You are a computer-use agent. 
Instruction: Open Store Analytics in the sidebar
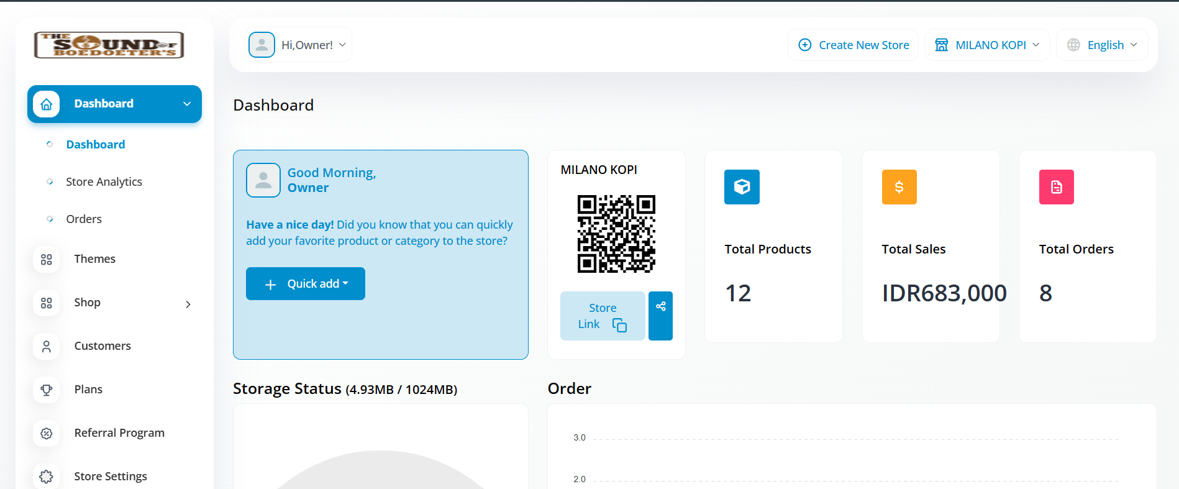point(104,181)
